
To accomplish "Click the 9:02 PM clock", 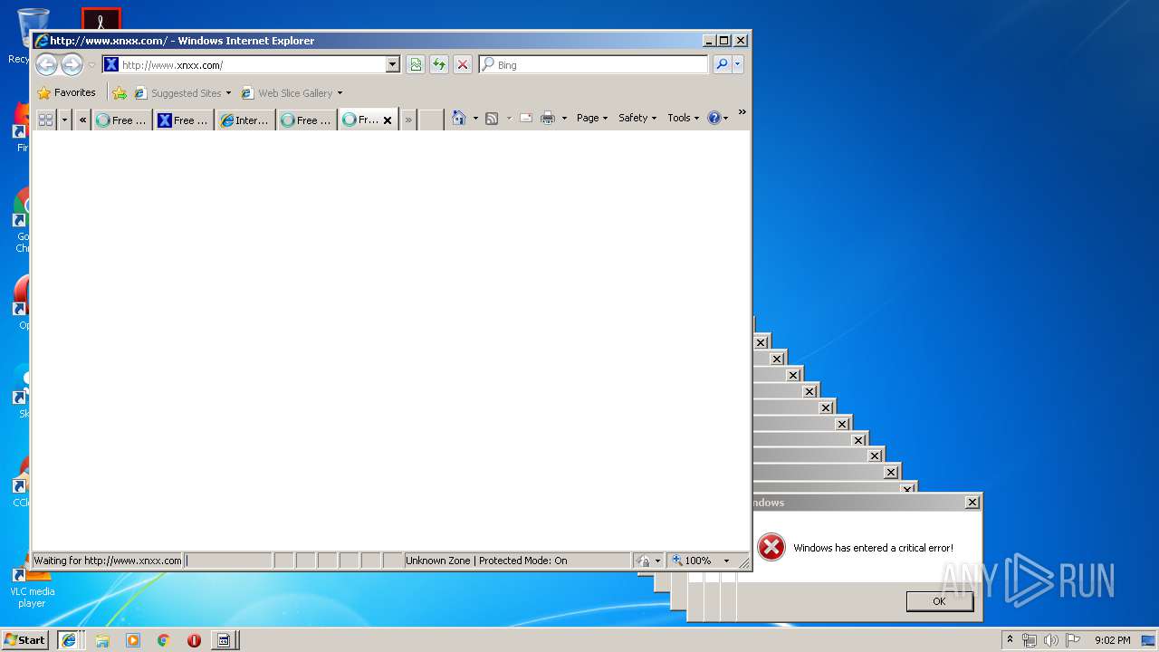I will pyautogui.click(x=1113, y=640).
